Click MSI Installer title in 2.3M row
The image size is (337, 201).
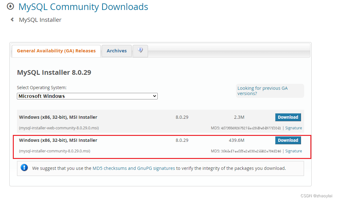[x=58, y=117]
